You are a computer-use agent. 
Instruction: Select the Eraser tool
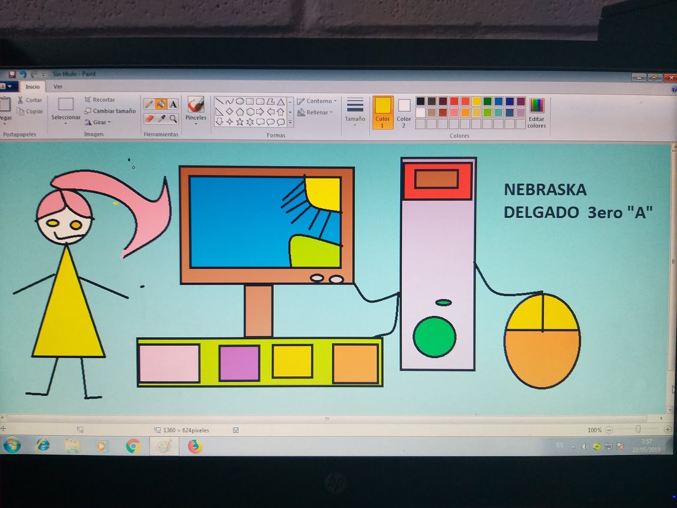[x=149, y=119]
